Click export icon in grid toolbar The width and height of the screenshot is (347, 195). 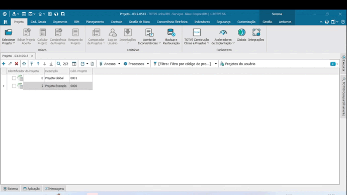pyautogui.click(x=82, y=64)
